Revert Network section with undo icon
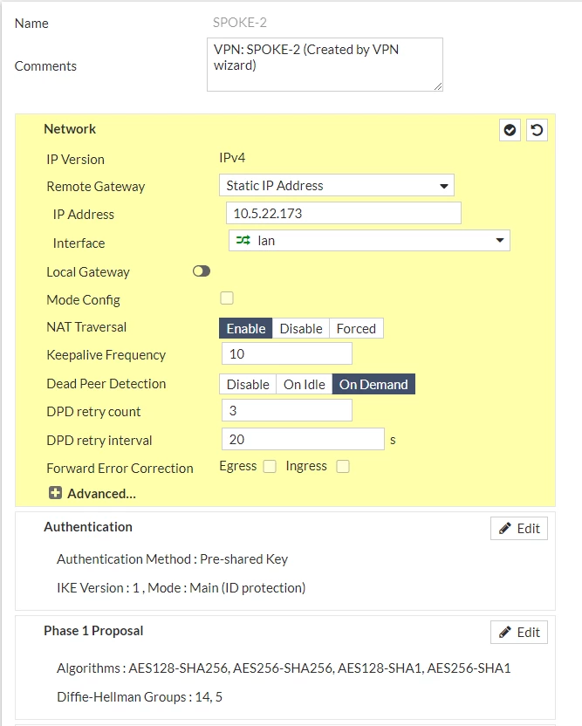Screen dimensions: 582x726 (537, 130)
